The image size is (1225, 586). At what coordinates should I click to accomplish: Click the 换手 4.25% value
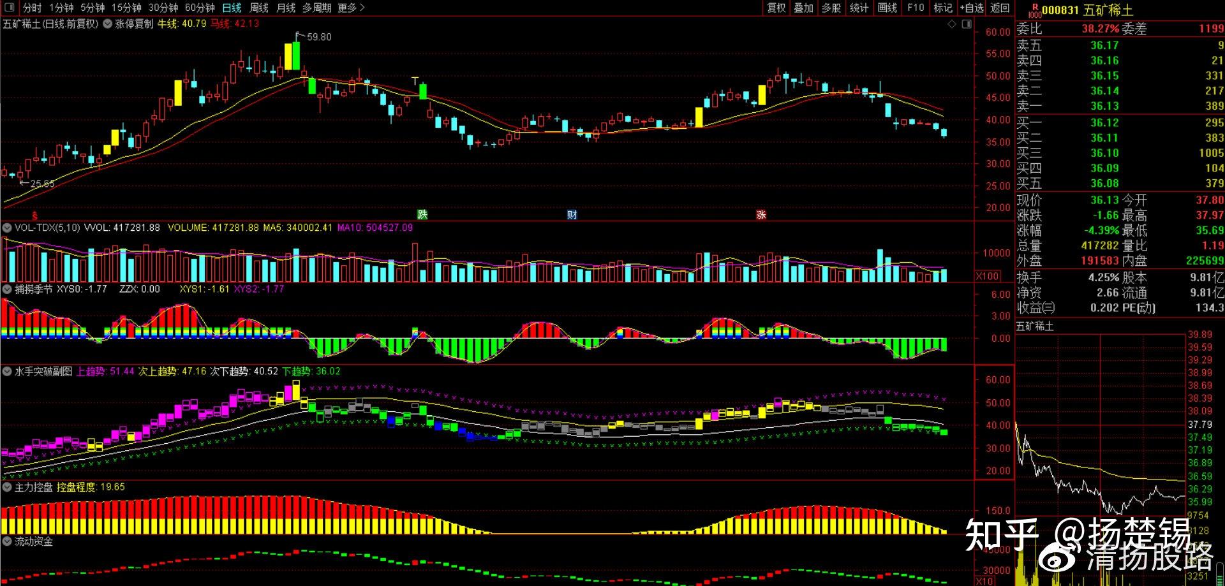(1104, 278)
